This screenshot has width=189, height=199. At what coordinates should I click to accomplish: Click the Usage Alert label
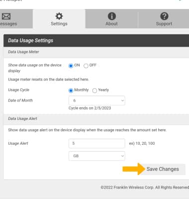point(18,143)
